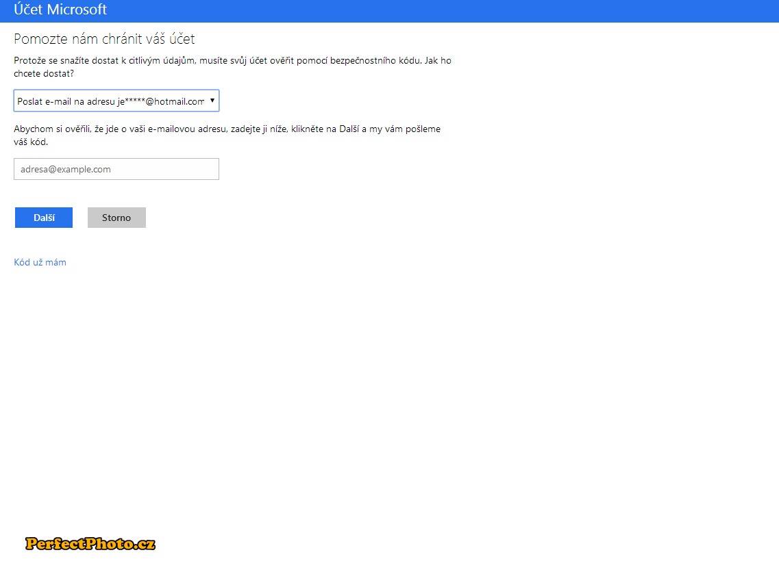This screenshot has height=585, width=779.
Task: Open the 'Kód už mám' link
Action: pyautogui.click(x=40, y=263)
